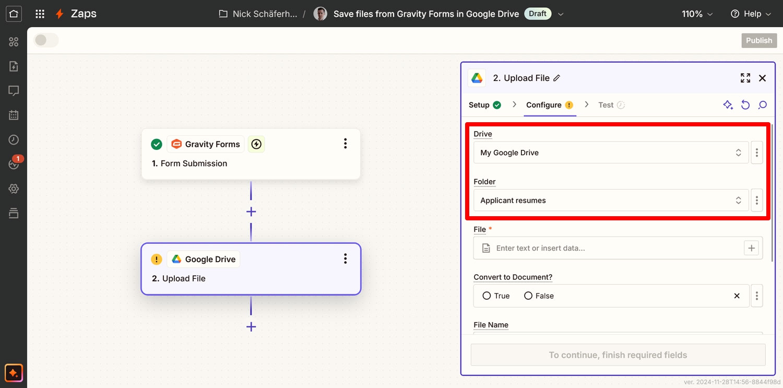Select True for Convert to Document
Image resolution: width=783 pixels, height=388 pixels.
[496, 296]
